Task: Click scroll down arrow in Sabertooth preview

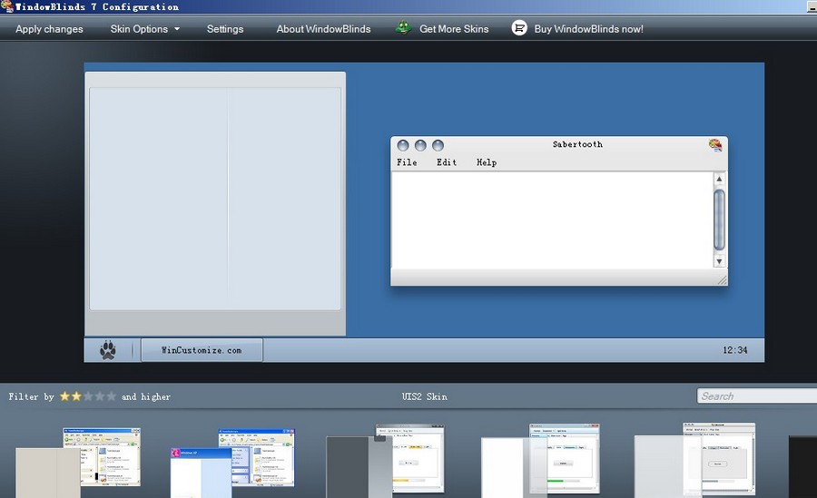Action: (x=719, y=261)
